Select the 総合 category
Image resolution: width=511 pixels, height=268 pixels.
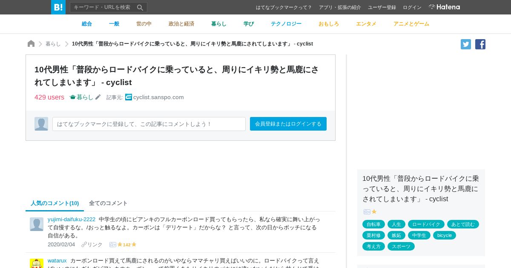pyautogui.click(x=87, y=24)
